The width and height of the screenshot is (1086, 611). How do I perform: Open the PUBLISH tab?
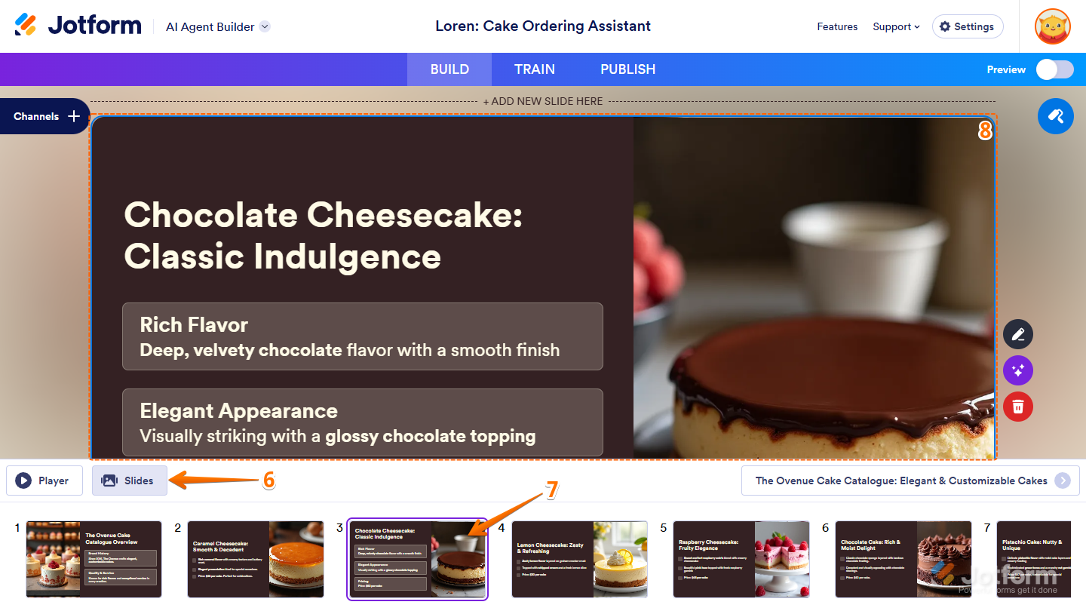point(627,69)
